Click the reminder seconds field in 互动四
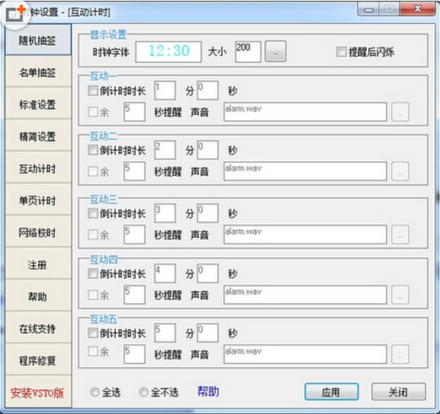Image resolution: width=440 pixels, height=414 pixels. 134,295
